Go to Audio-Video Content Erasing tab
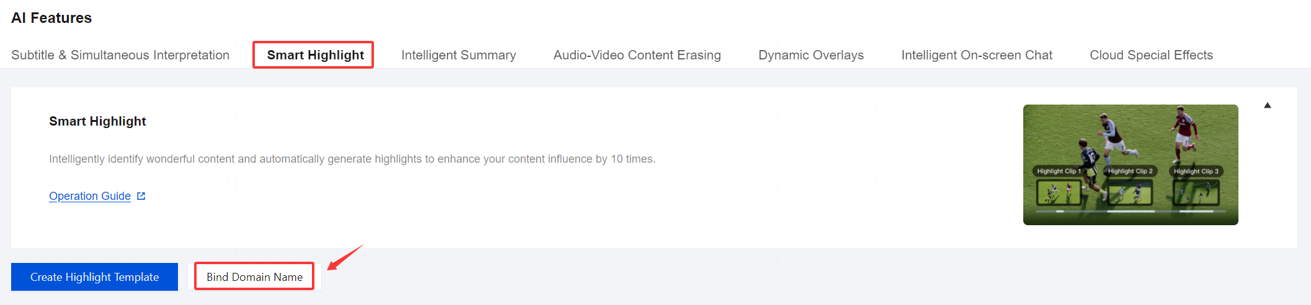 (x=637, y=55)
